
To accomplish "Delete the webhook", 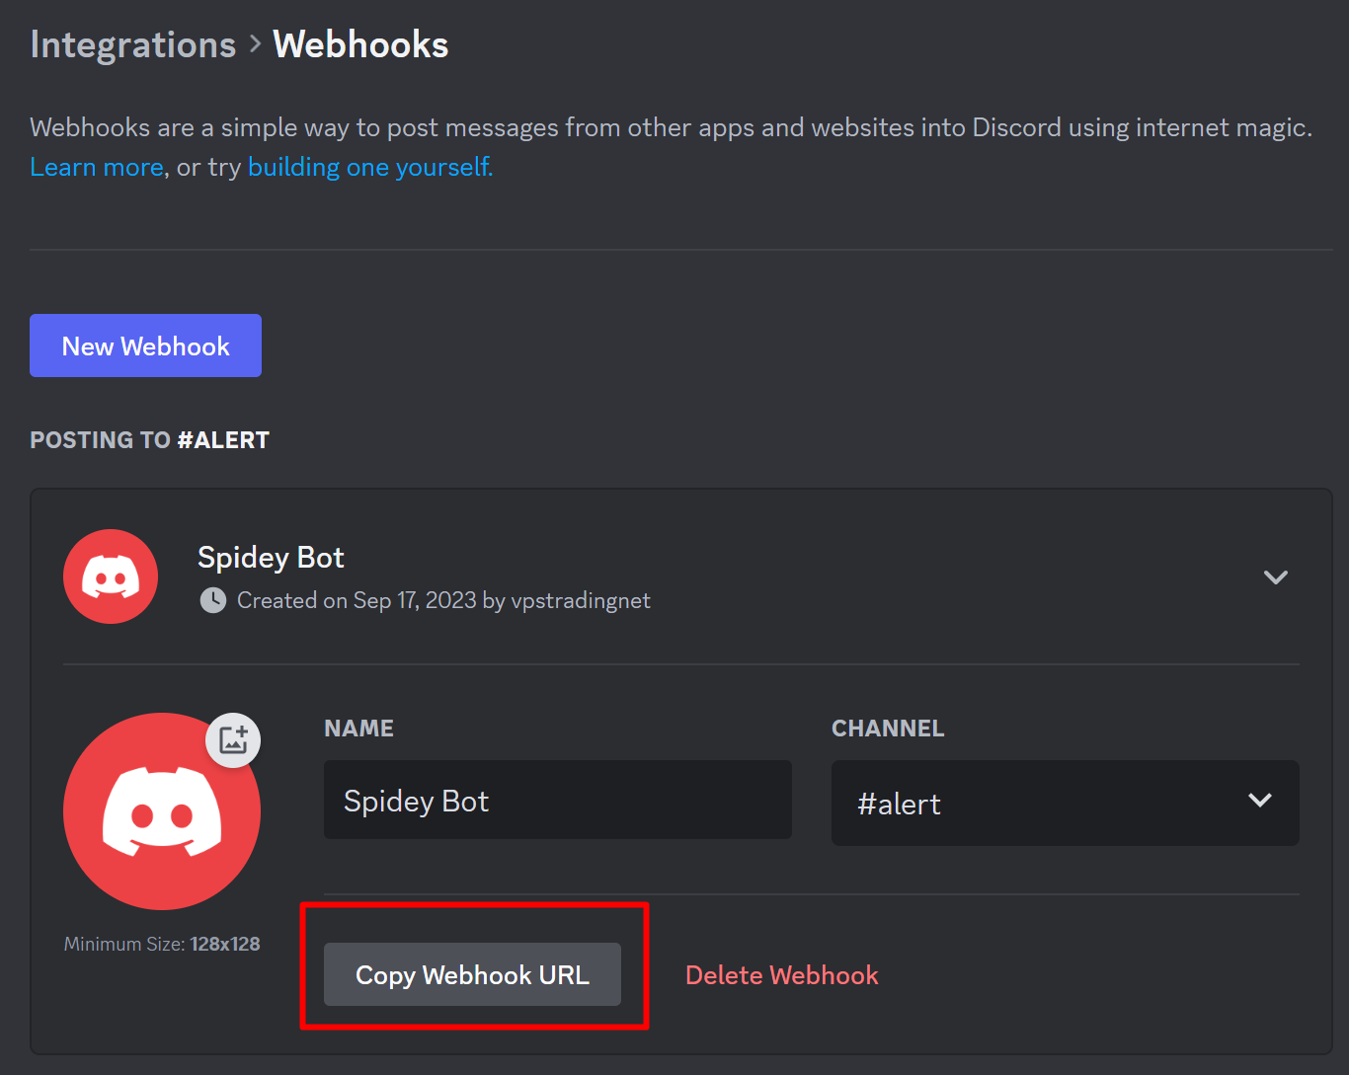I will 782,975.
